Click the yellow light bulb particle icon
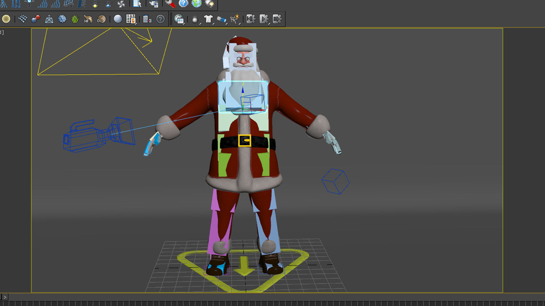This screenshot has height=306, width=545. pyautogui.click(x=95, y=4)
